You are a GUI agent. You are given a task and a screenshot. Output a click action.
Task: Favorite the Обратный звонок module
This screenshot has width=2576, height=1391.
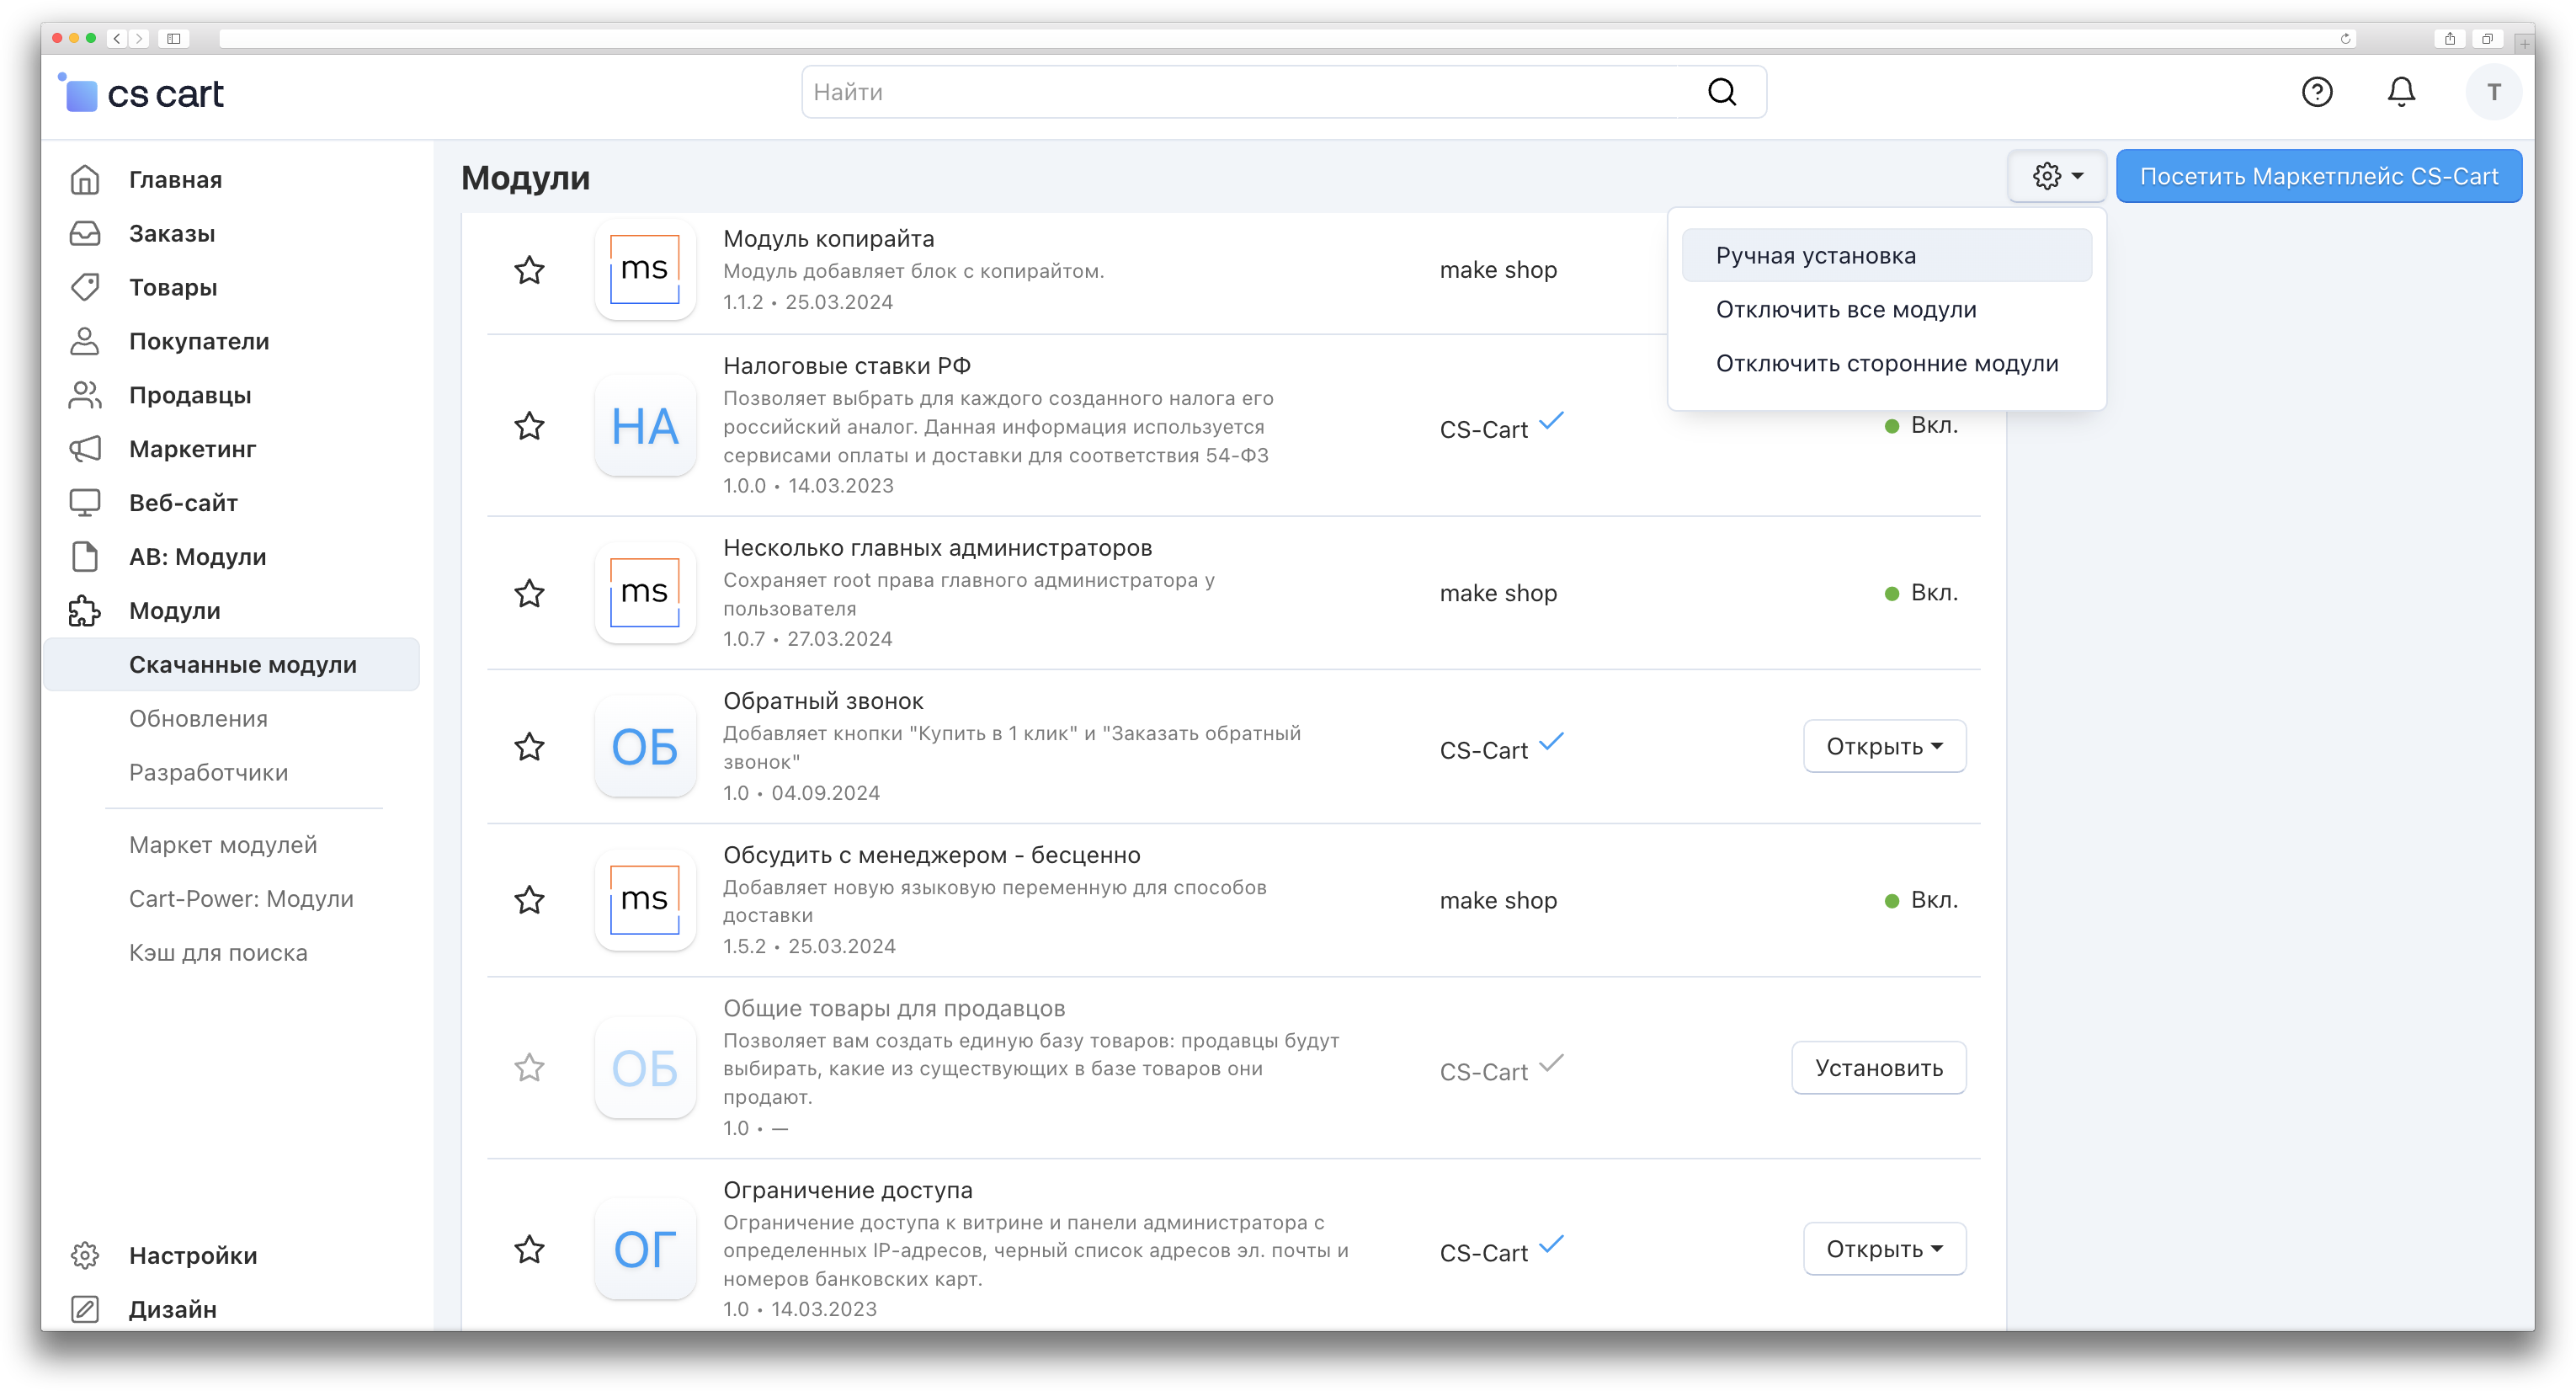(529, 747)
